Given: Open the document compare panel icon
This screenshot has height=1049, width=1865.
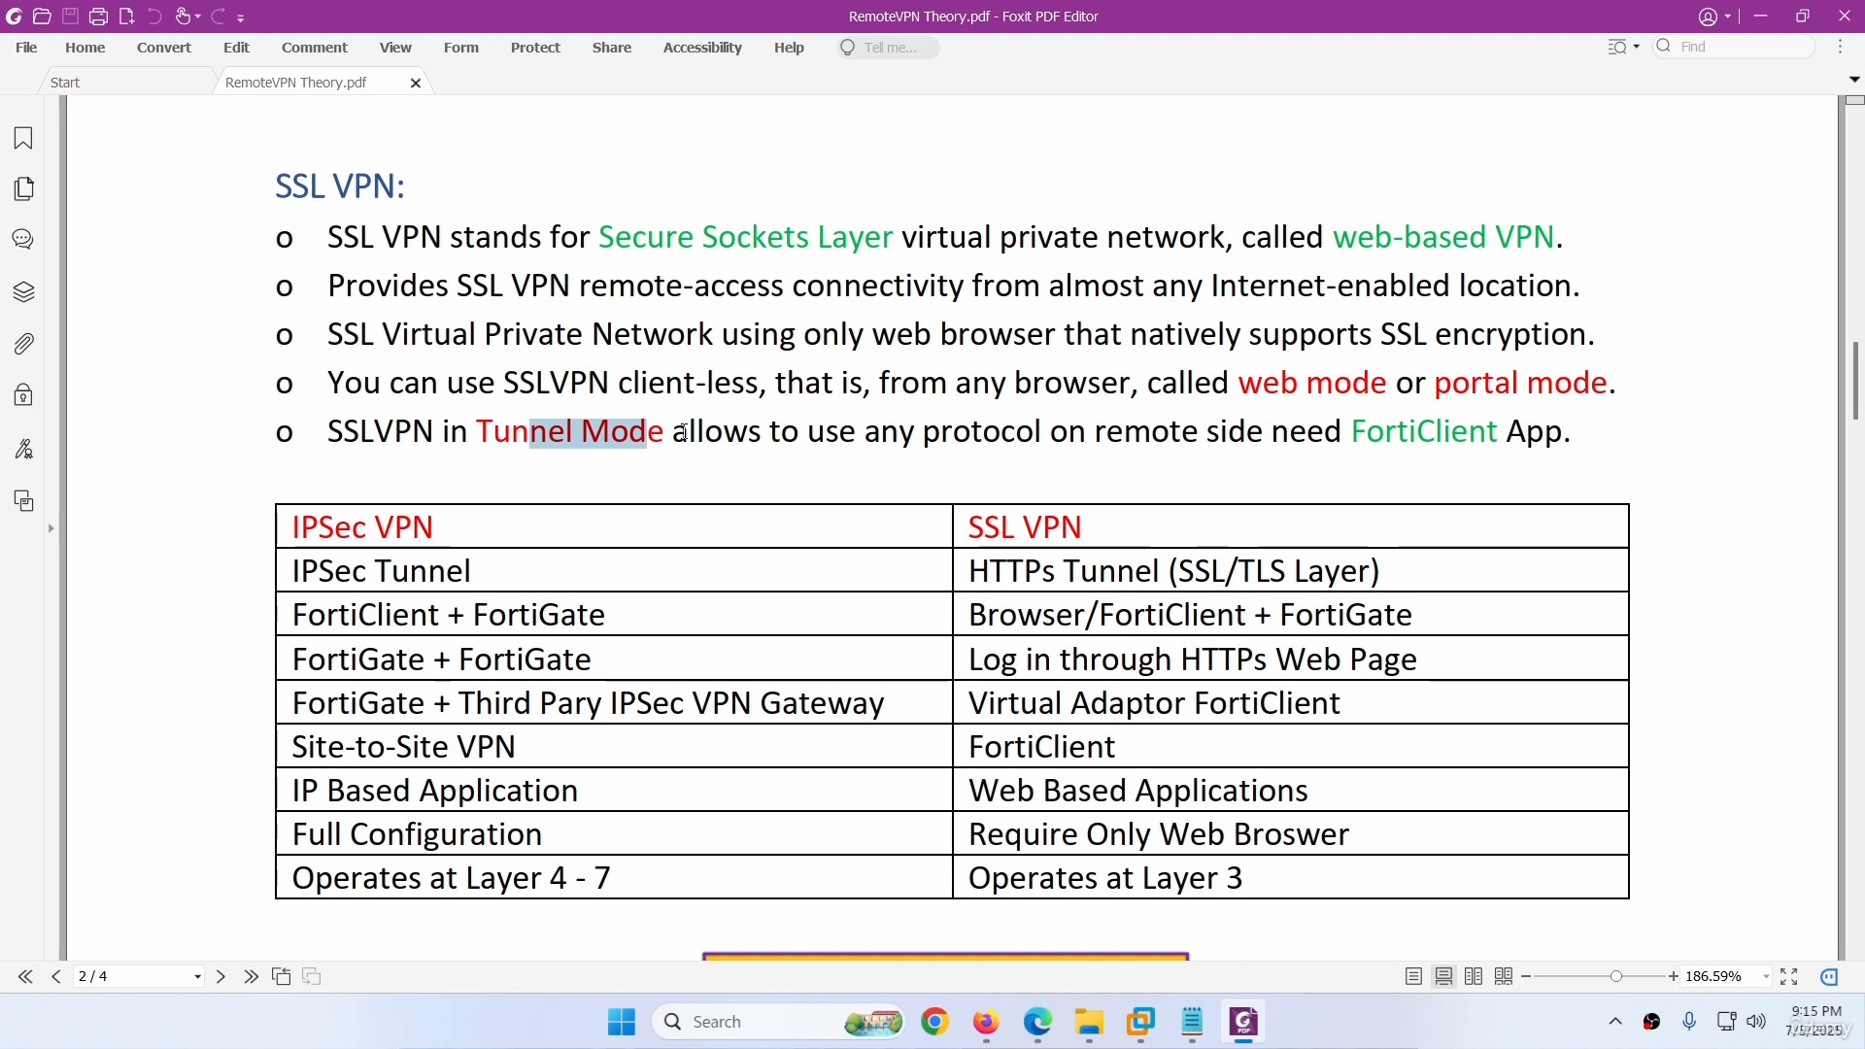Looking at the screenshot, I should 23,501.
